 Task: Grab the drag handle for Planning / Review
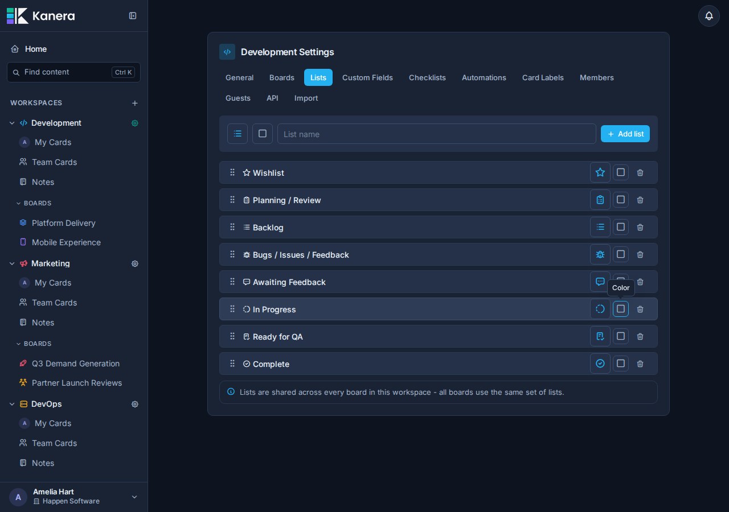point(232,200)
